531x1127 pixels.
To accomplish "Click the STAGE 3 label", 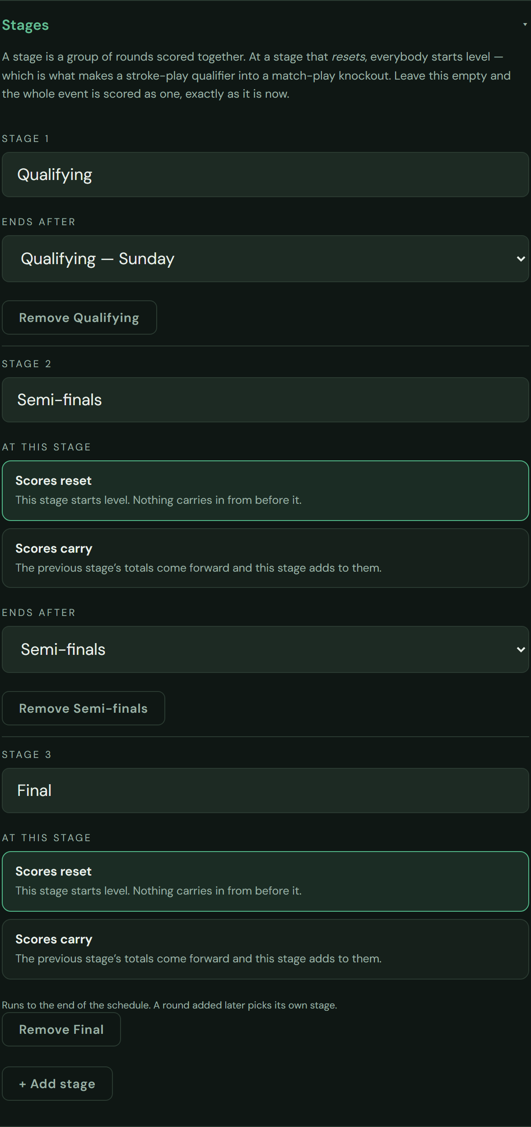I will (26, 754).
